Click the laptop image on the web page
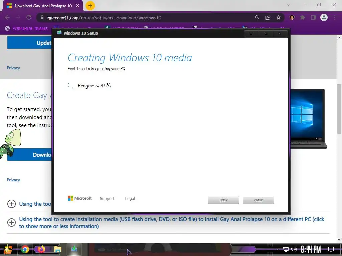Screen dimensions: 342x256 tap(309, 119)
